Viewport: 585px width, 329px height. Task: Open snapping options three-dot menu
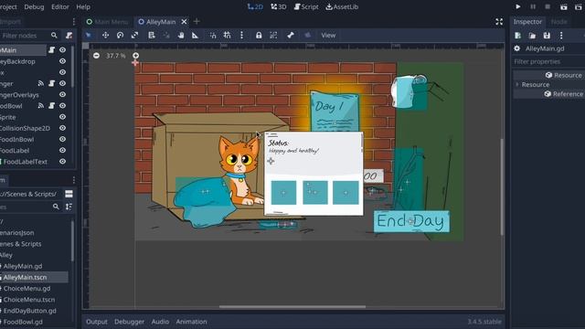point(241,35)
